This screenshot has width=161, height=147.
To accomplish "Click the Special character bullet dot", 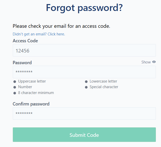I will pyautogui.click(x=86, y=87).
